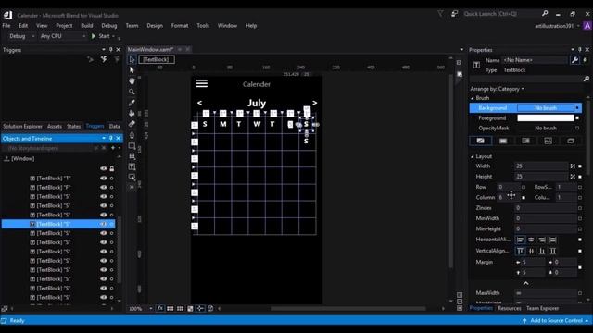The height and width of the screenshot is (333, 593).
Task: Select the Pan hand tool
Action: (132, 80)
